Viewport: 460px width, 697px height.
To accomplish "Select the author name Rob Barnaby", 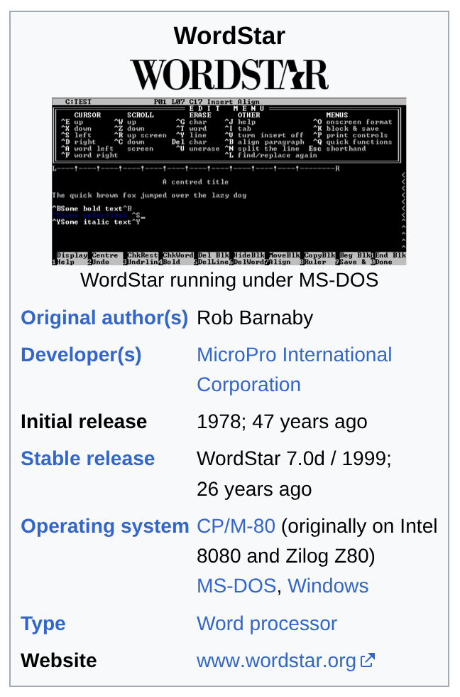I will pyautogui.click(x=255, y=318).
